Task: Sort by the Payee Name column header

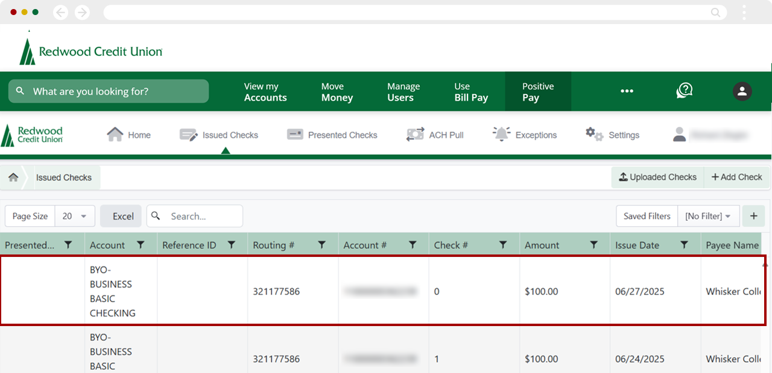Action: [732, 245]
